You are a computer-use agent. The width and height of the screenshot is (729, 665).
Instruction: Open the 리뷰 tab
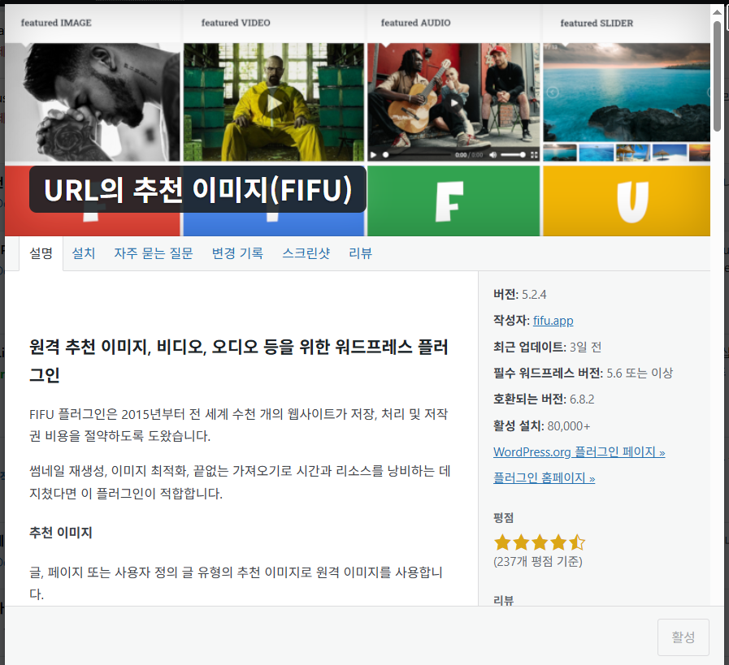pos(360,253)
